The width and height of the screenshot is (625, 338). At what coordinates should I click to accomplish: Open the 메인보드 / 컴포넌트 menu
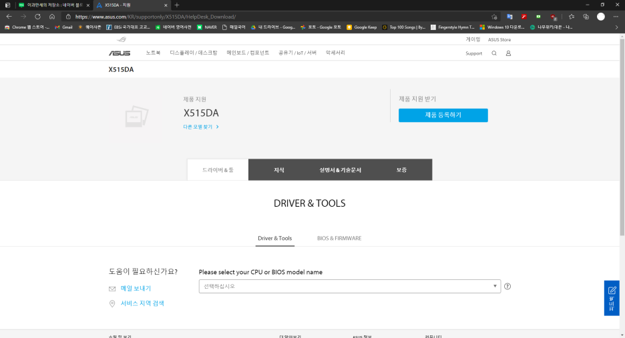pyautogui.click(x=248, y=53)
